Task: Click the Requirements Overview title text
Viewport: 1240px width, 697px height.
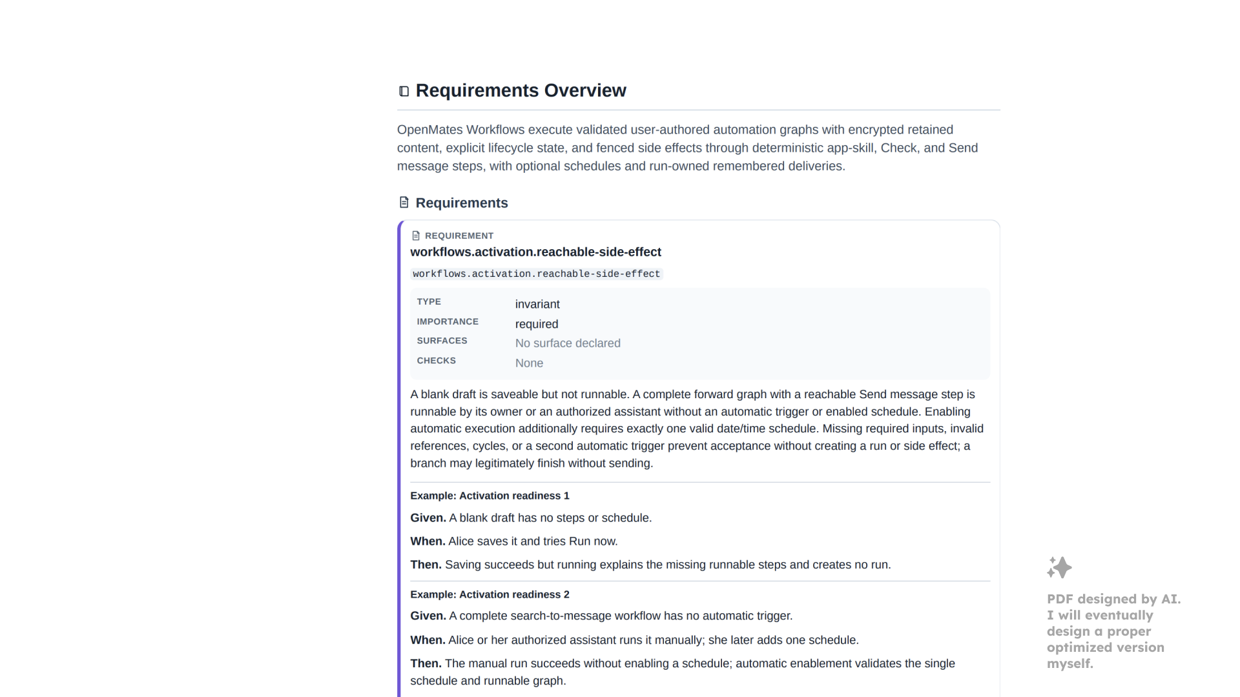Action: (521, 90)
